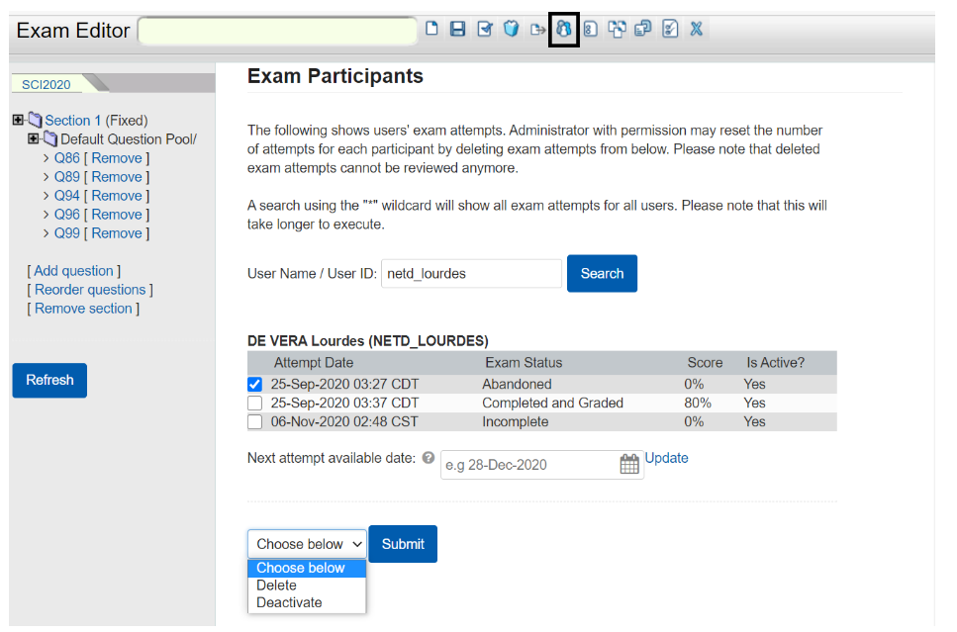Click the export arrow icon
The height and width of the screenshot is (632, 957).
[x=537, y=29]
